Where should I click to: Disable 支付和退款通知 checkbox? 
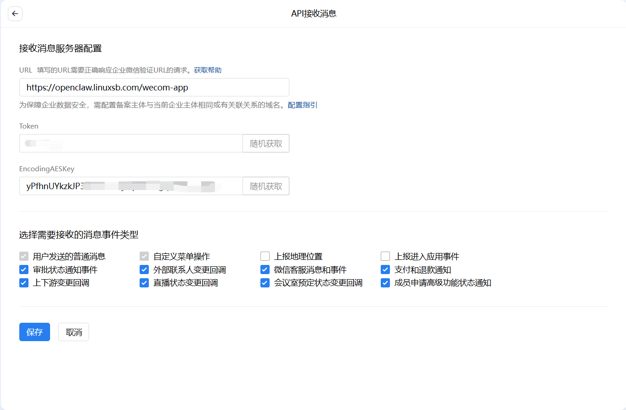pos(385,270)
